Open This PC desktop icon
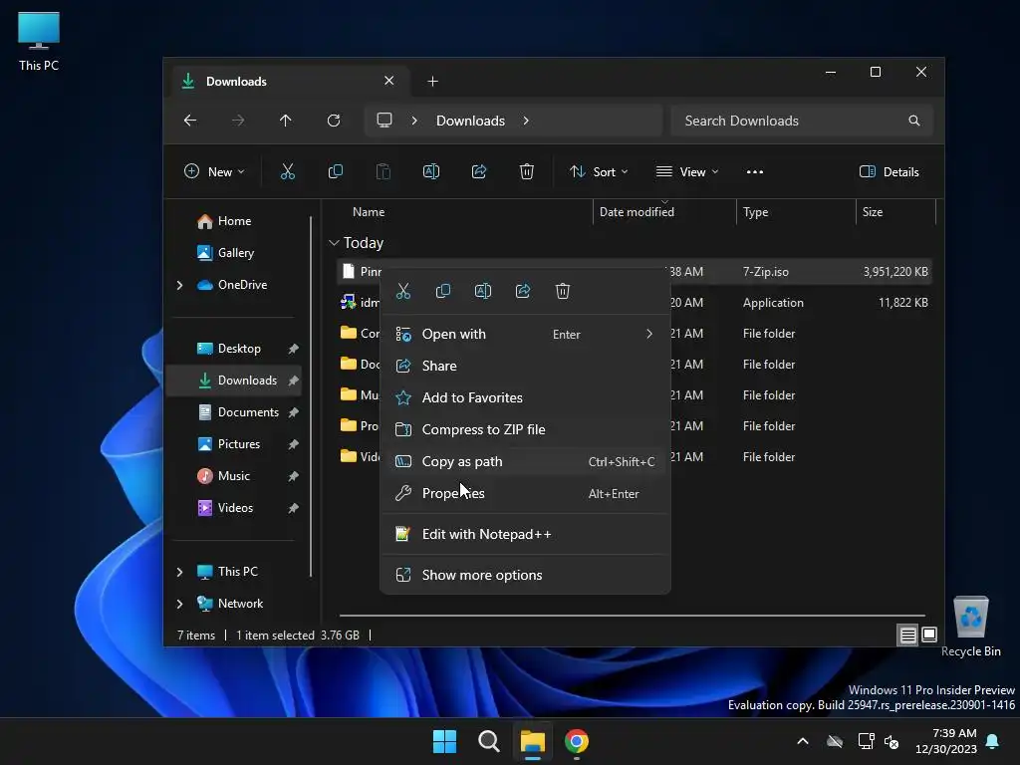The image size is (1020, 765). click(x=39, y=42)
